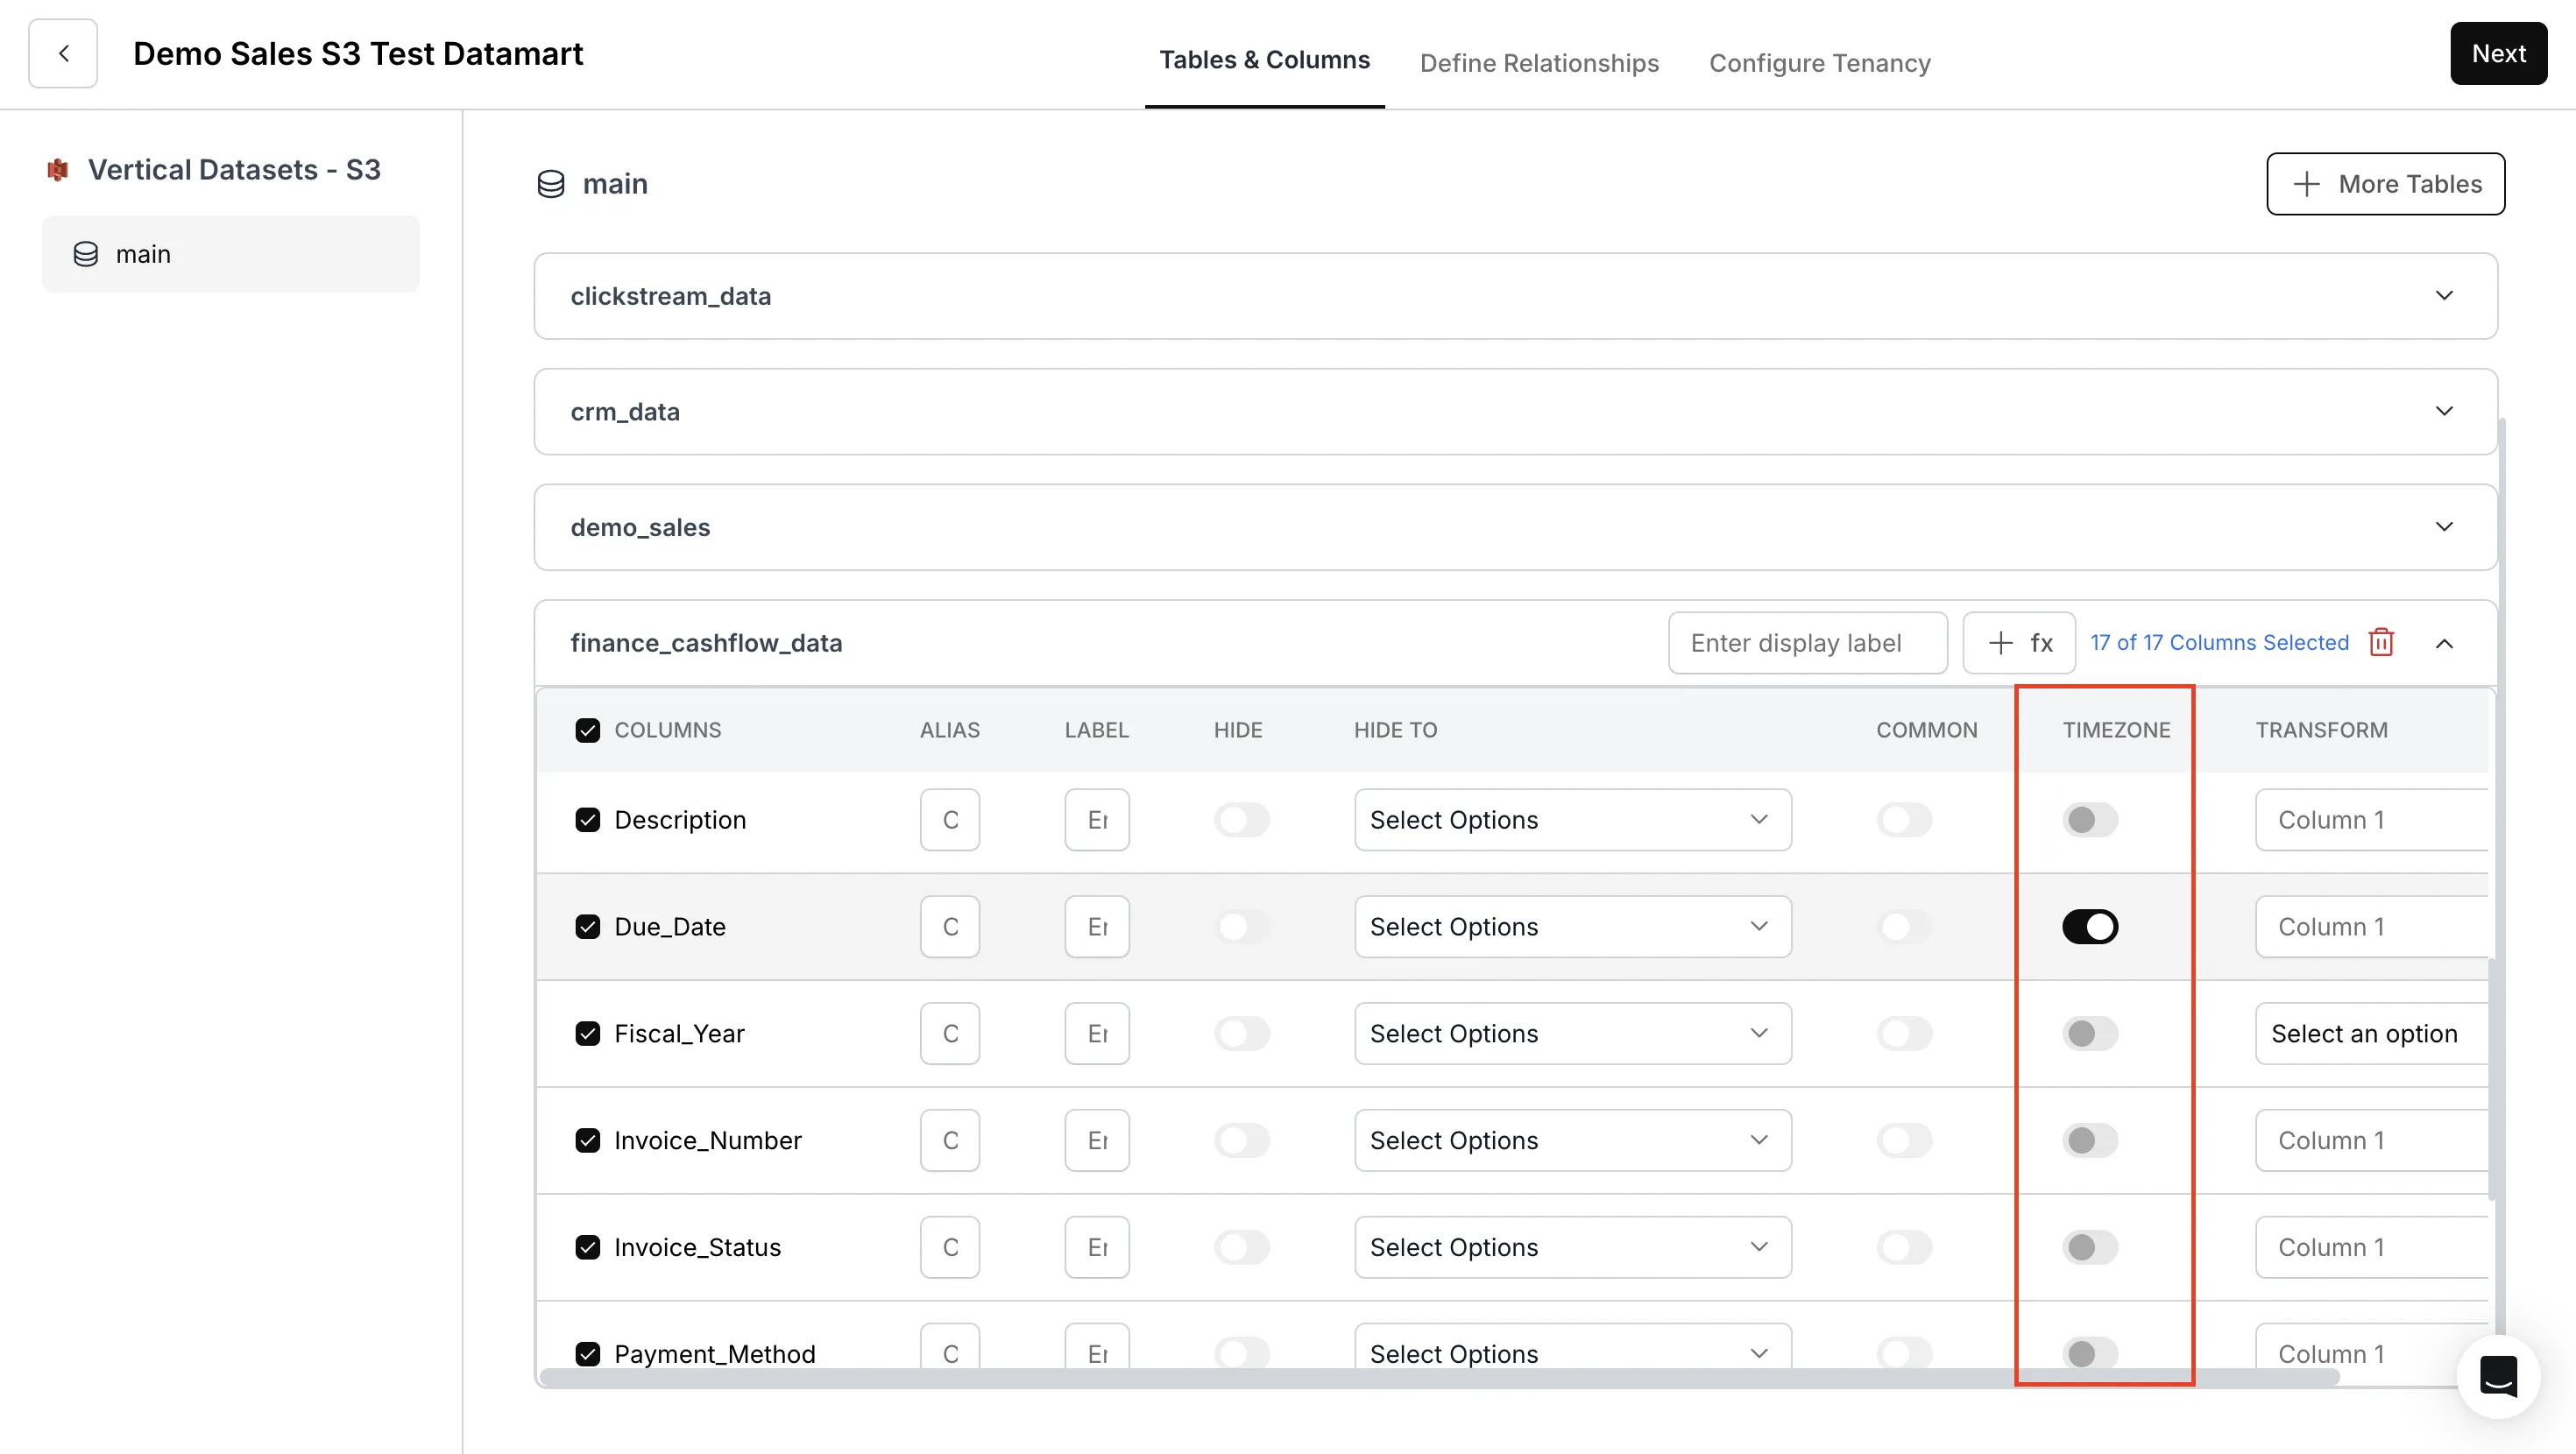Image resolution: width=2576 pixels, height=1454 pixels.
Task: Open Hide To dropdown for Description
Action: pos(1572,820)
